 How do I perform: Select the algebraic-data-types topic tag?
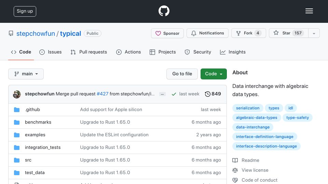(257, 118)
